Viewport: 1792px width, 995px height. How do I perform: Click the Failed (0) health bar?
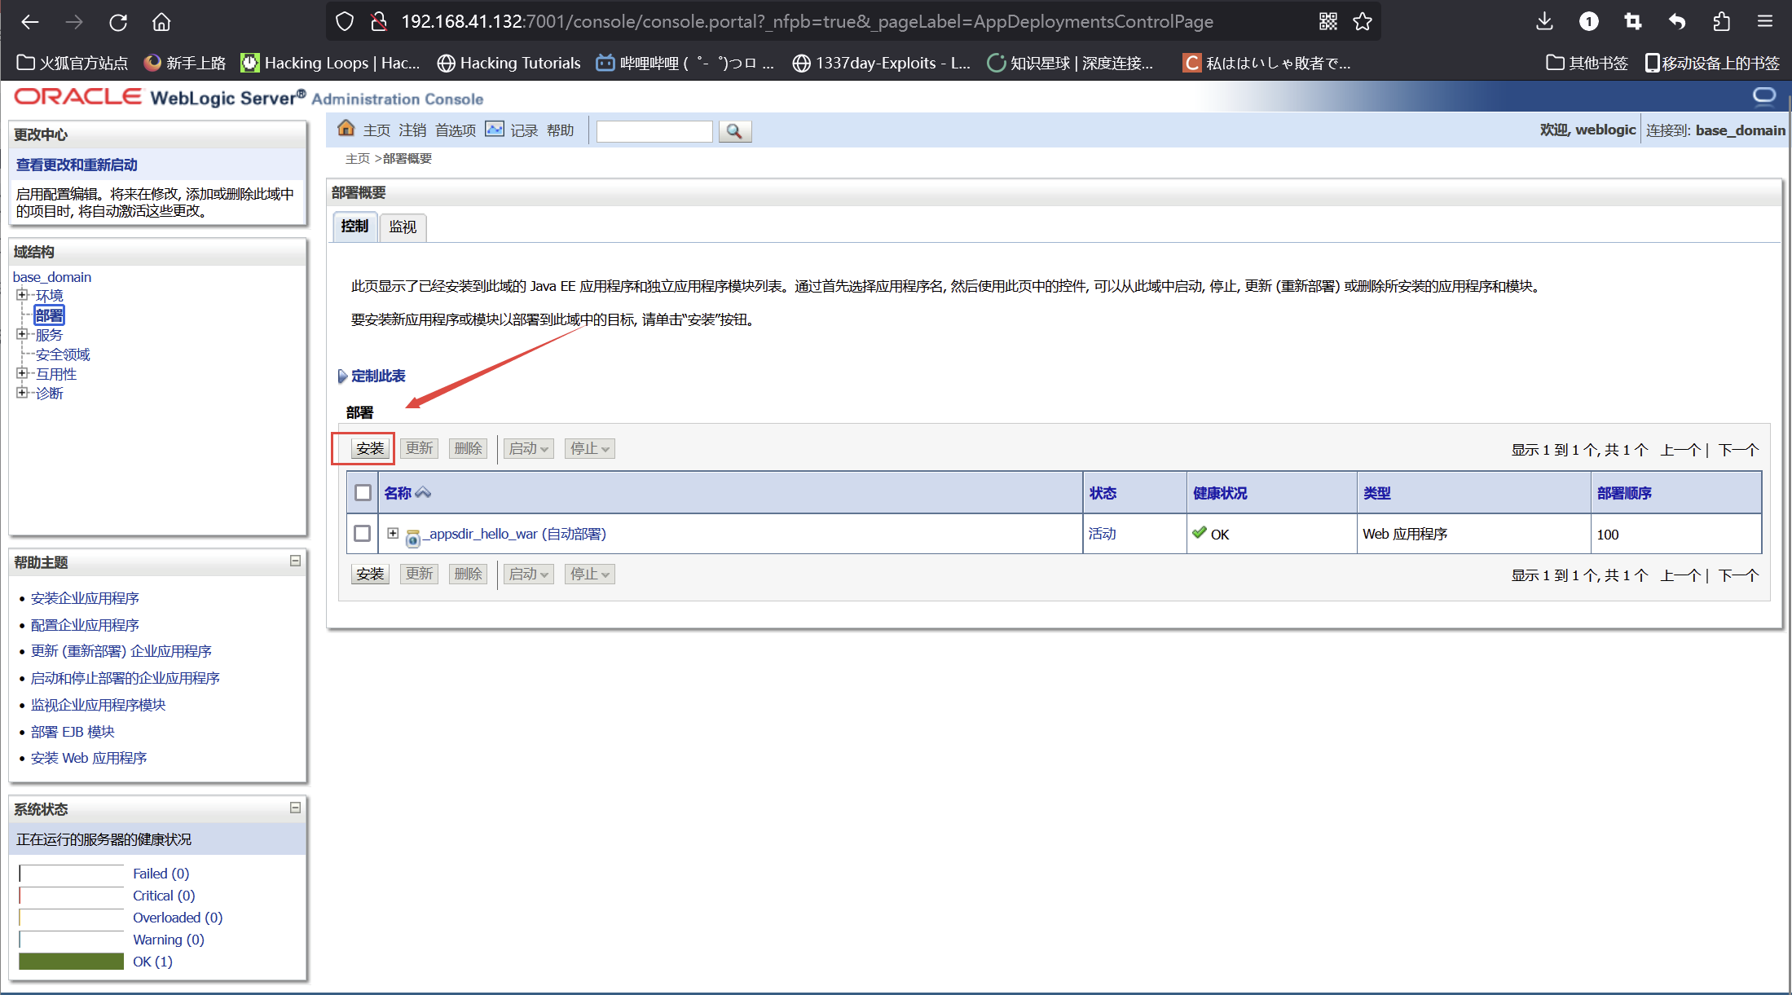(x=72, y=874)
